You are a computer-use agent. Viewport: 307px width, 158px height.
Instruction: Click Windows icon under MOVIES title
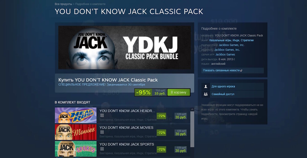coord(102,132)
